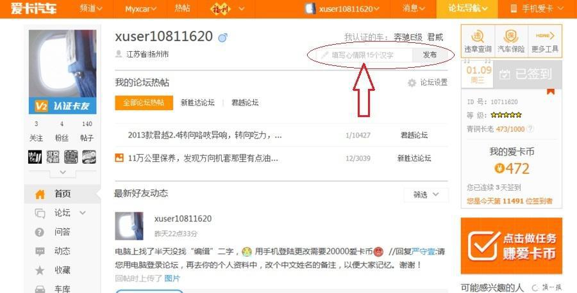Focus the 填写心情 mood input field
This screenshot has height=293, width=577.
coord(364,55)
